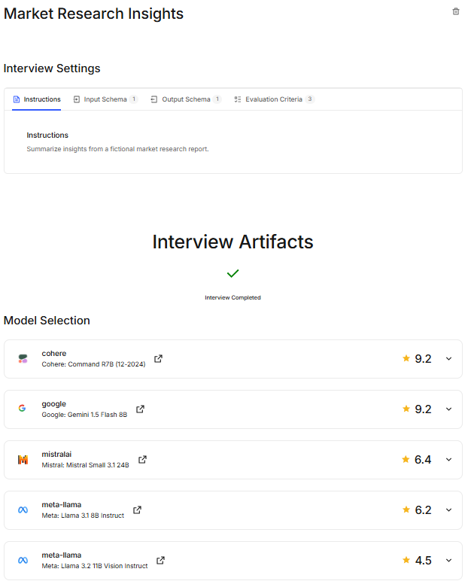The width and height of the screenshot is (468, 581).
Task: Open the Evaluation Criteria tab
Action: [x=273, y=99]
